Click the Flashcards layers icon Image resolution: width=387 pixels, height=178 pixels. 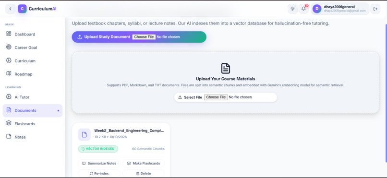click(x=9, y=123)
